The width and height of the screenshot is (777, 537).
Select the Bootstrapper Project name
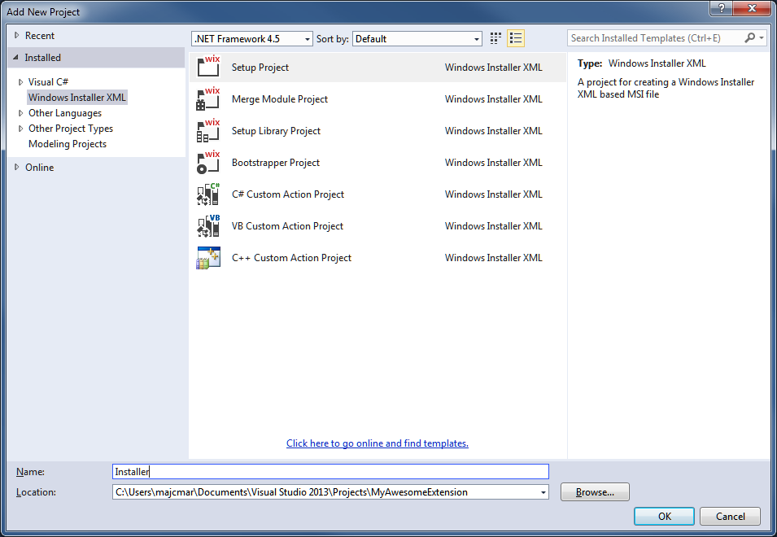point(276,163)
